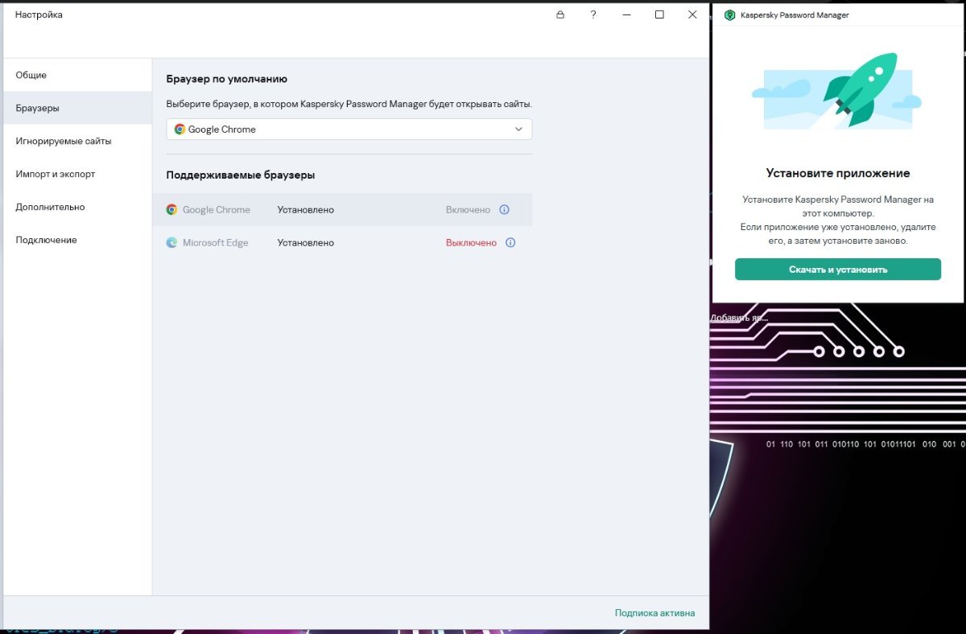
Task: Click the Браузер по умолчанию heading
Action: (x=226, y=79)
